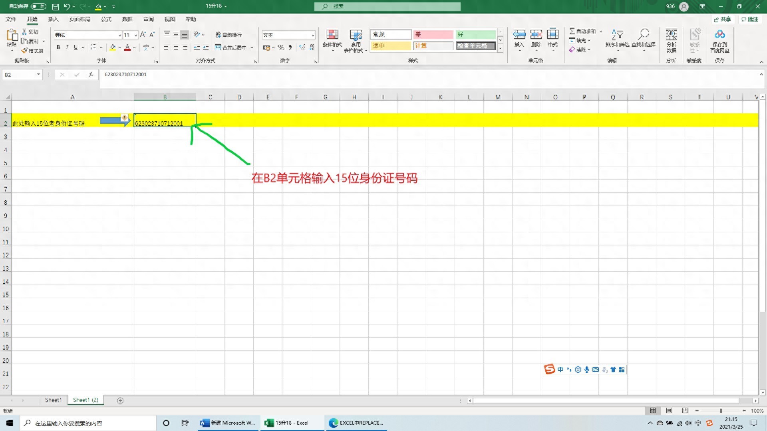
Task: Open the Formulas ribbon tab
Action: click(x=106, y=19)
